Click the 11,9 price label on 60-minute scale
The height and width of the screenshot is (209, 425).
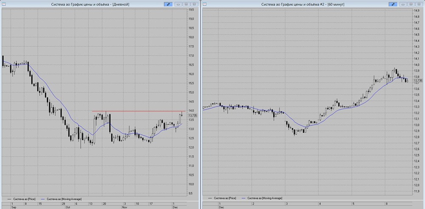click(416, 191)
